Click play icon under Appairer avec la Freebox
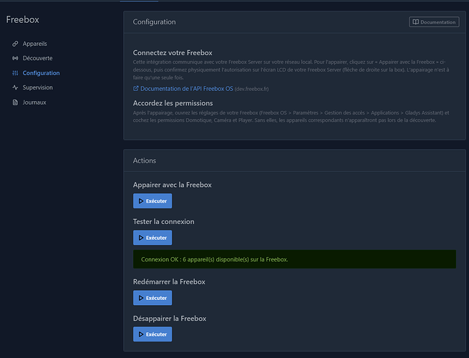This screenshot has width=469, height=358. coord(141,201)
